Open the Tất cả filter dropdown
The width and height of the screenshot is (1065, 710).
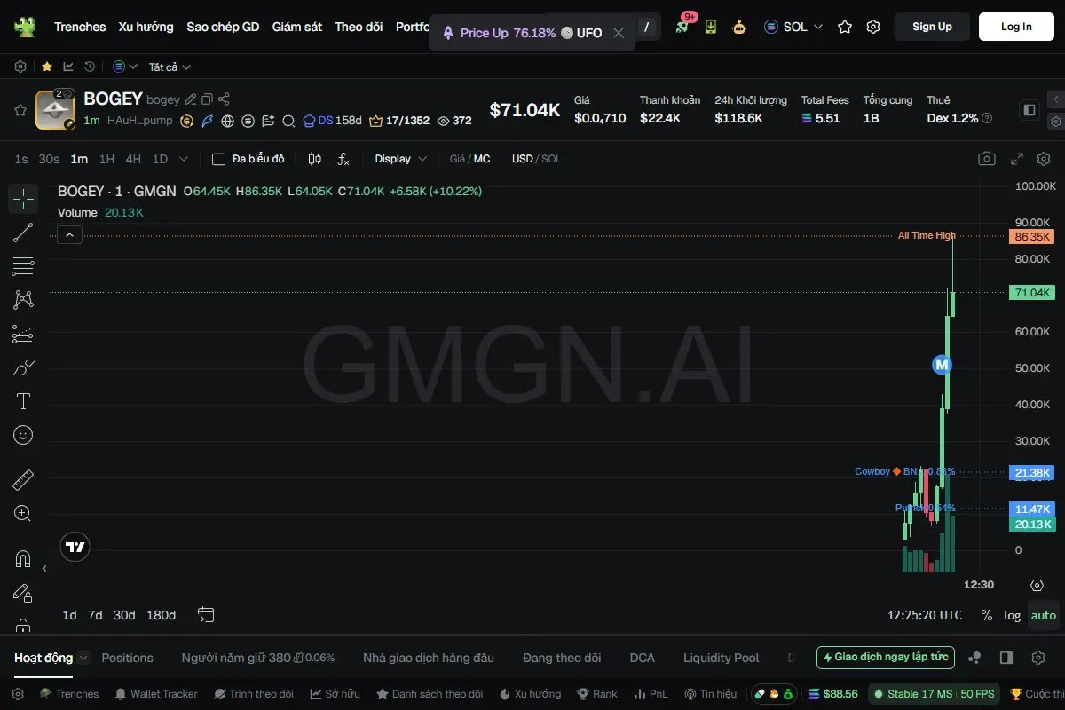coord(170,67)
